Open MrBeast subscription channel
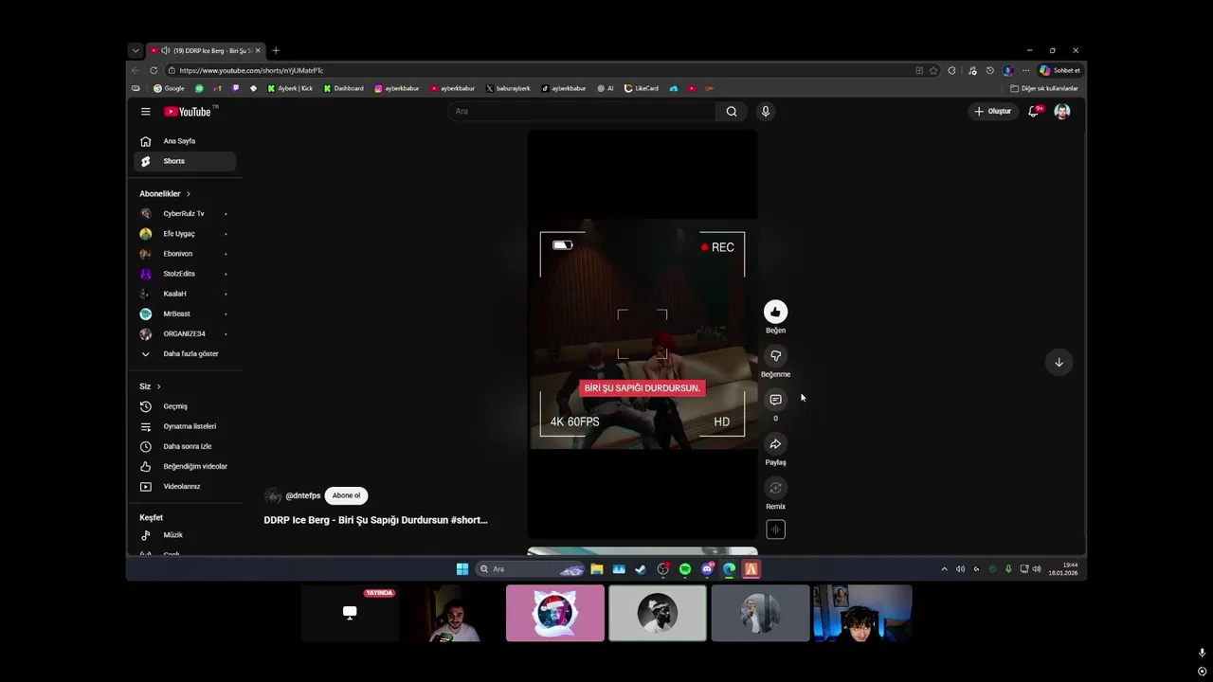 coord(185,314)
